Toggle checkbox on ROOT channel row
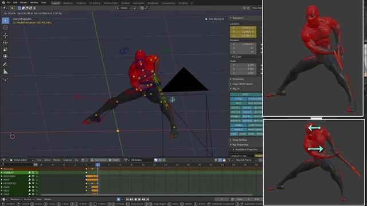The height and width of the screenshot is (206, 367). [x=33, y=180]
